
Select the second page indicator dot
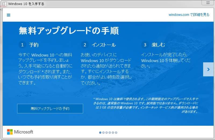click(x=103, y=132)
